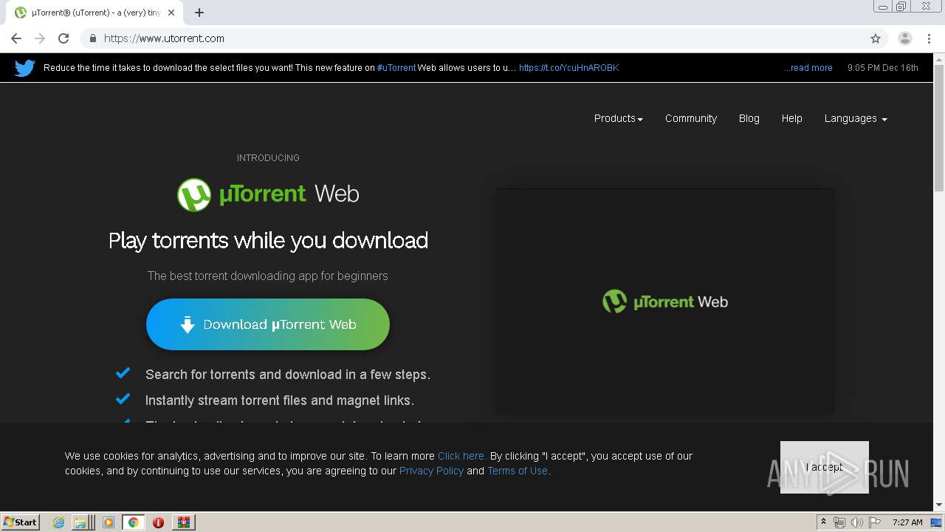
Task: Reload the uTorrent page
Action: (x=63, y=38)
